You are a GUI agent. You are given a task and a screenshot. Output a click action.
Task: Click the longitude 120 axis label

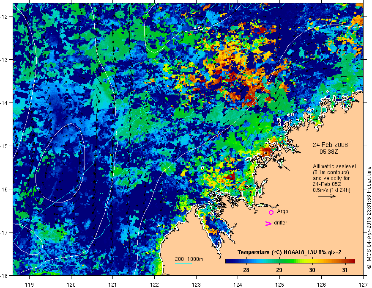[71, 285]
